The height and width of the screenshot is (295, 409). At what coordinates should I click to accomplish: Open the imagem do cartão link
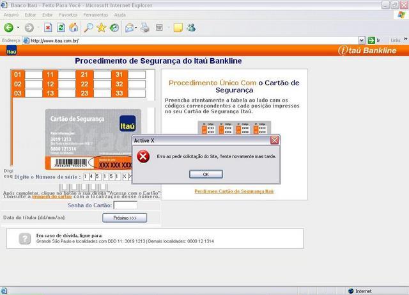(52, 196)
